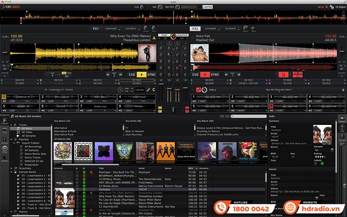Click the lock icon on the chromatic bank
The width and height of the screenshot is (347, 217).
pos(343,90)
